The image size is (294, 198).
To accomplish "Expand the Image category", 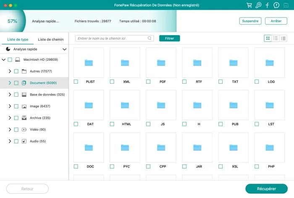I will coord(10,106).
